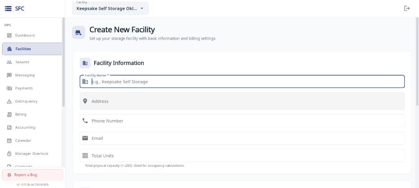Click the Delinquency warning triangle icon
This screenshot has width=419, height=188.
pos(9,101)
